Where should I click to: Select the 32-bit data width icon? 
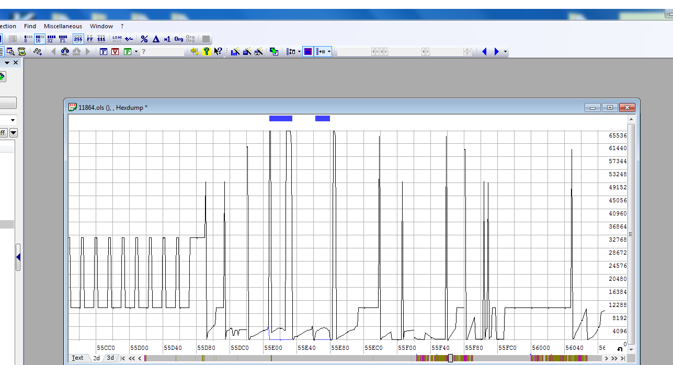pyautogui.click(x=51, y=39)
